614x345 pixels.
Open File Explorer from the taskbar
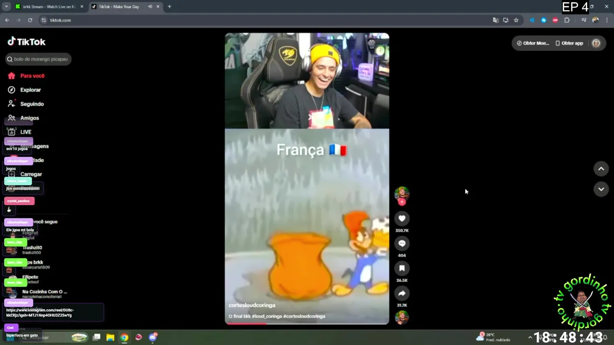110,337
